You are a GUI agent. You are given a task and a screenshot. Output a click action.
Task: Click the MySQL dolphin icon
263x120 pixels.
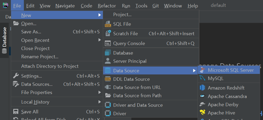click(202, 78)
